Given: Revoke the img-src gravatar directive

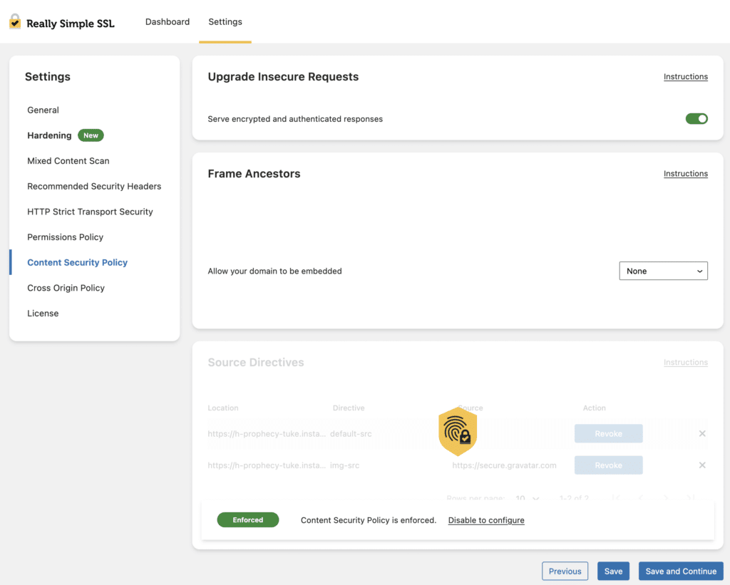Looking at the screenshot, I should click(609, 465).
